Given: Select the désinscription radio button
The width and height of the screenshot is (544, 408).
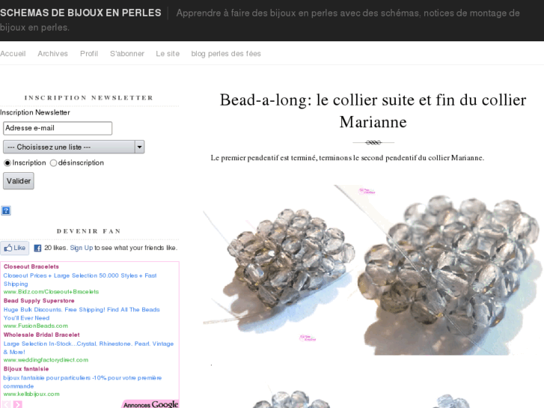Looking at the screenshot, I should [x=53, y=163].
